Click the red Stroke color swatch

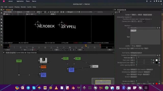[x=157, y=84]
